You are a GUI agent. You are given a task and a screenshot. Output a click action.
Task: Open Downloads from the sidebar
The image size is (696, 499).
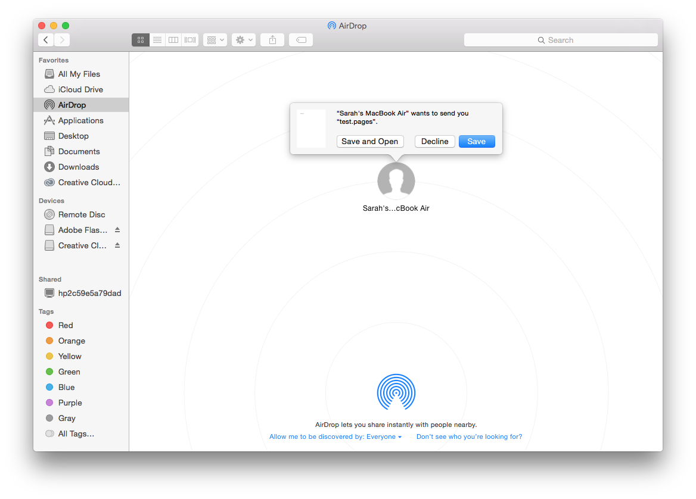[x=79, y=167]
